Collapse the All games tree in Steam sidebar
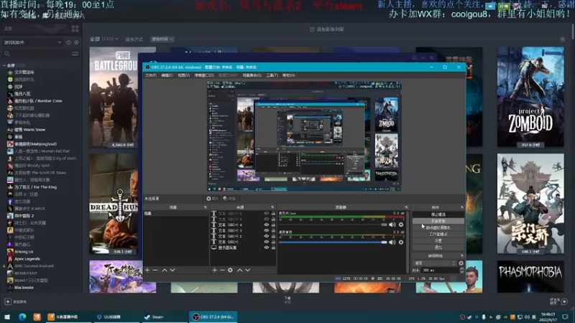This screenshot has width=575, height=323. click(x=4, y=65)
